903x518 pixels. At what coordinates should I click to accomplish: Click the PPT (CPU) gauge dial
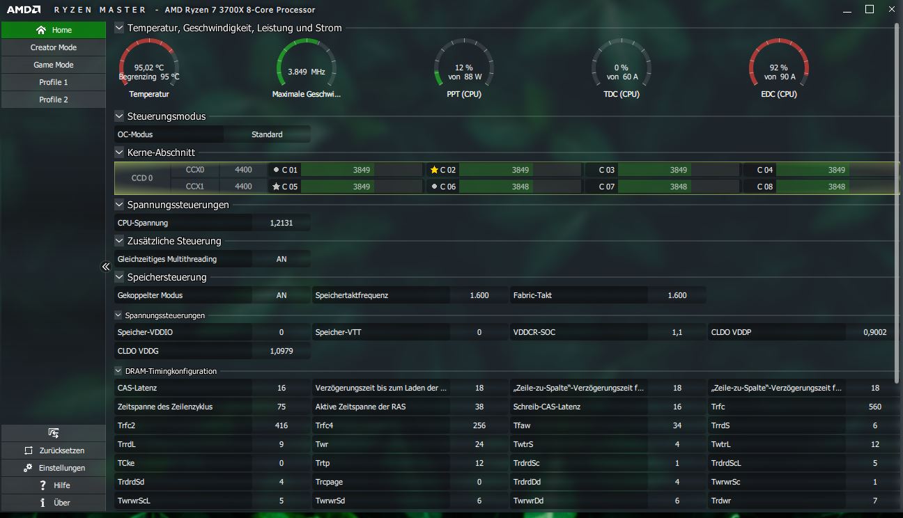tap(464, 63)
